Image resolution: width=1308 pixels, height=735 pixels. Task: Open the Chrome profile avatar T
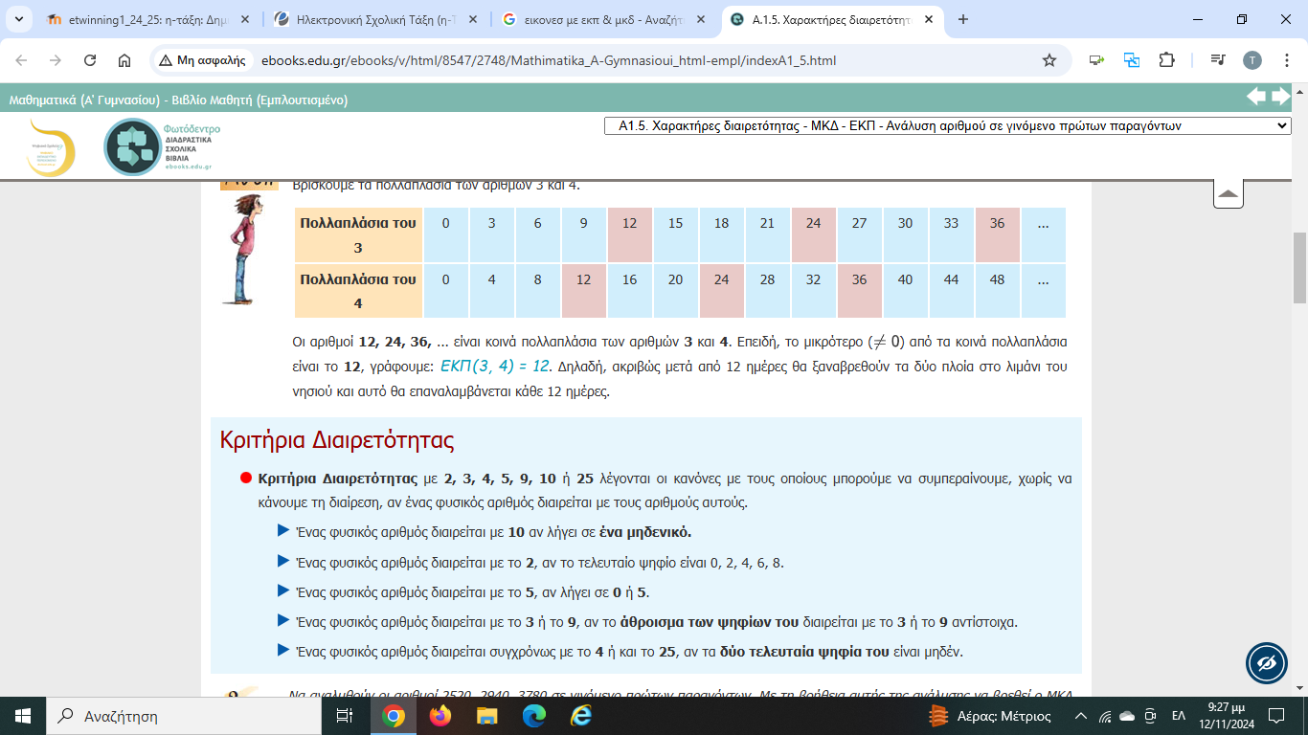tap(1252, 60)
